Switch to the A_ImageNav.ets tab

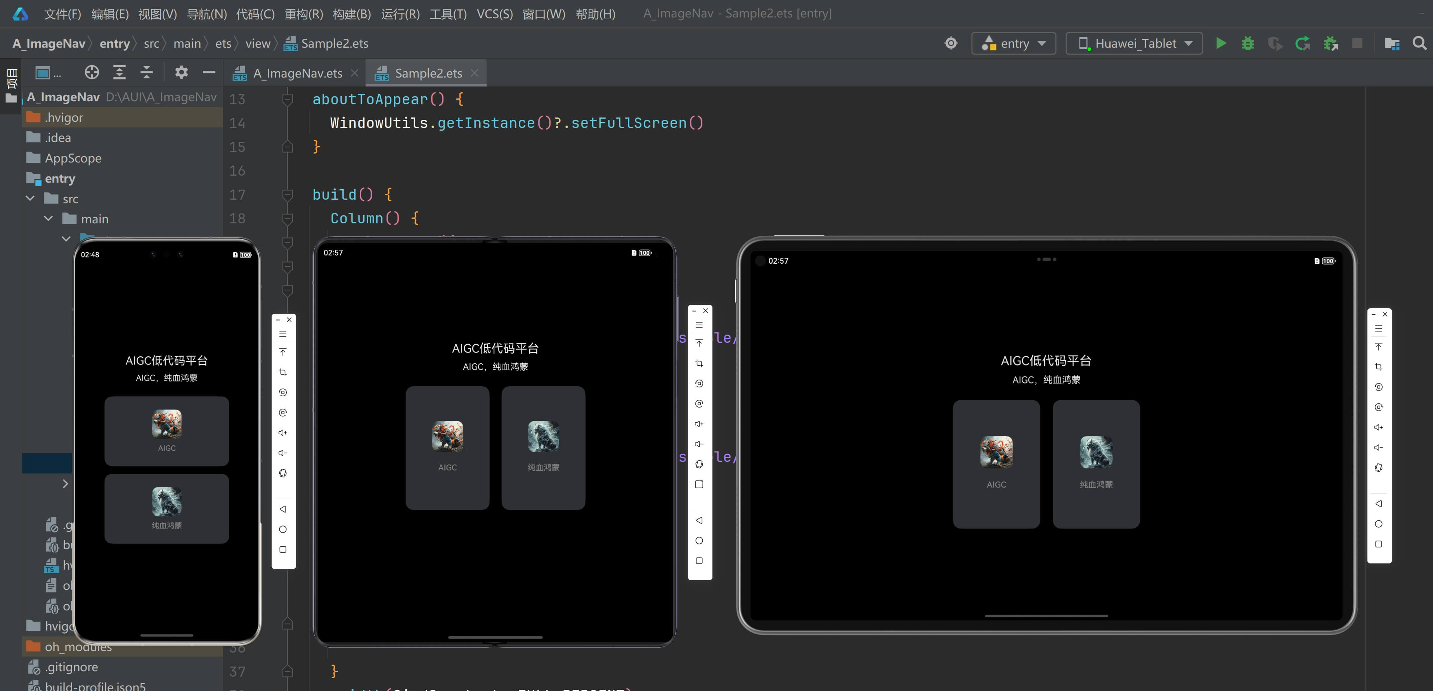pyautogui.click(x=297, y=73)
